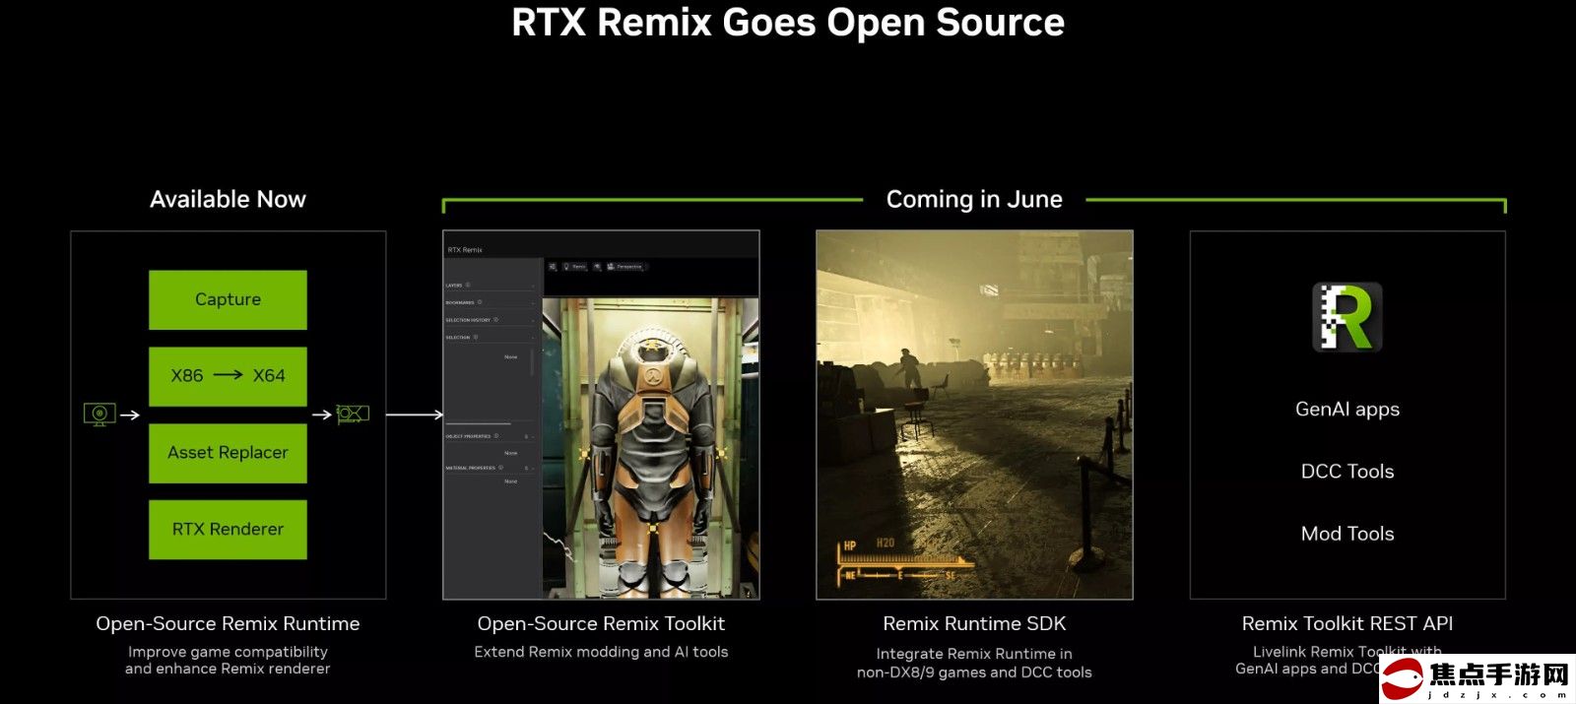Click the RTX Remix title in toolkit window
This screenshot has height=704, width=1576.
[x=465, y=250]
